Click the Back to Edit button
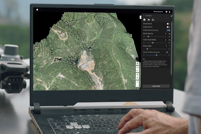The height and width of the screenshot is (134, 201). (156, 86)
